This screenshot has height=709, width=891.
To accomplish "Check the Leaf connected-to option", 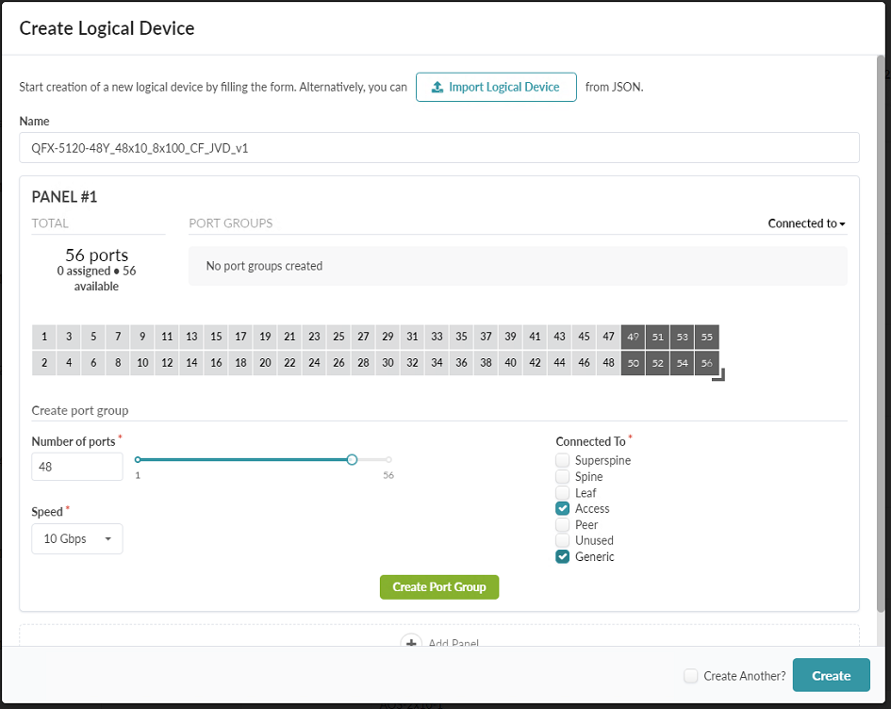I will tap(563, 493).
